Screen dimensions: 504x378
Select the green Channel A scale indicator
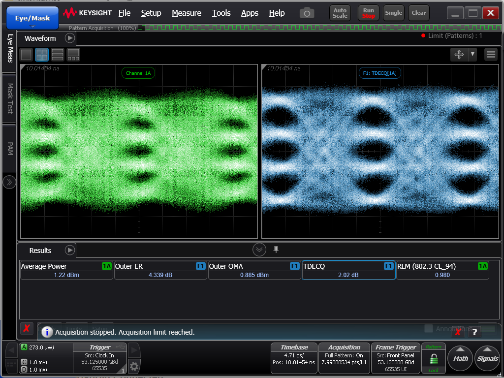pyautogui.click(x=25, y=347)
